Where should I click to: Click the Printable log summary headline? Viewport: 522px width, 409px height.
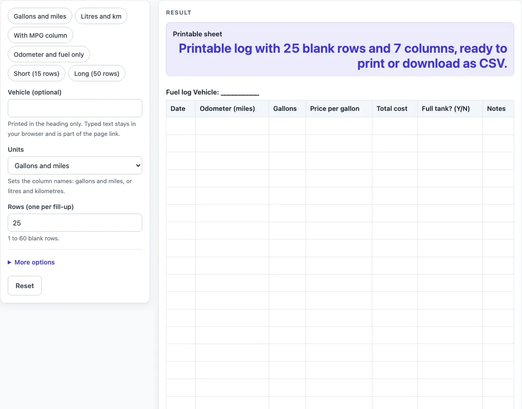pos(342,56)
